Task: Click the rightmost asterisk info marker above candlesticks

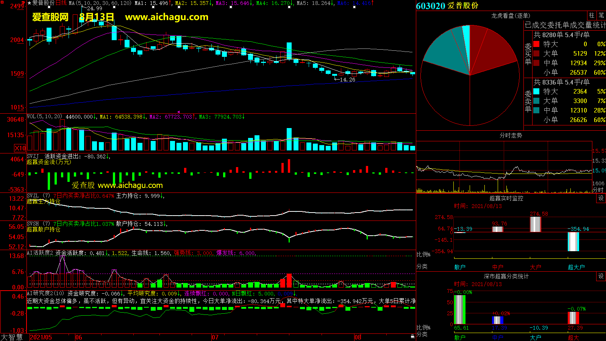Action: [354, 7]
